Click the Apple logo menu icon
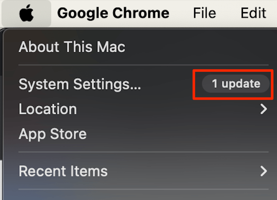277x200 pixels. [x=27, y=13]
